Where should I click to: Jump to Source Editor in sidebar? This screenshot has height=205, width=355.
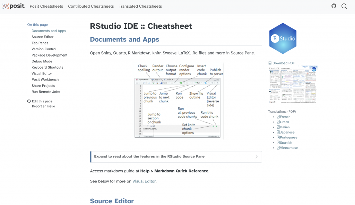pos(43,37)
